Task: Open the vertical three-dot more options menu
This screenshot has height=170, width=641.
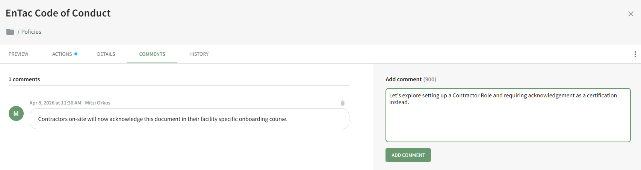Action: click(x=635, y=54)
